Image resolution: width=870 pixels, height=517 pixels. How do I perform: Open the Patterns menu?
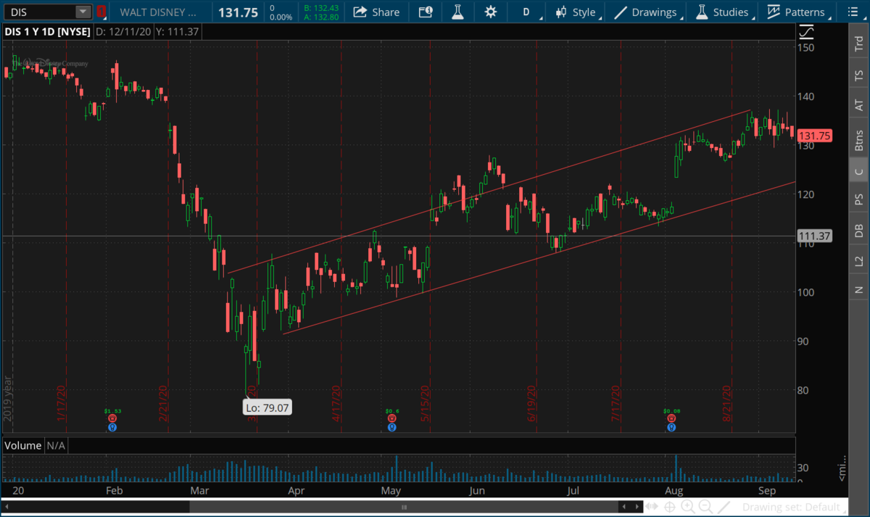click(x=796, y=12)
